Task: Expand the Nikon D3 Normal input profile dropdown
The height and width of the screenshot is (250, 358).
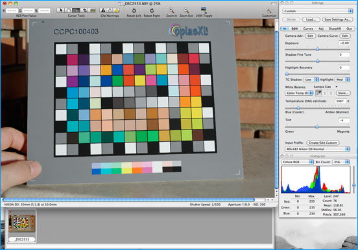Action: (x=317, y=149)
